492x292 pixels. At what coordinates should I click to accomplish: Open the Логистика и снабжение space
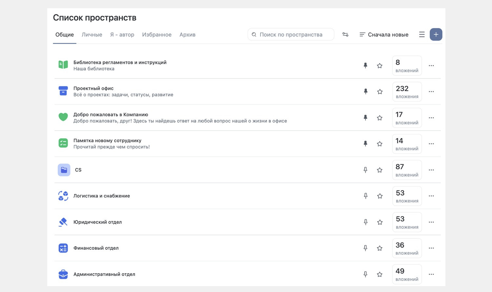point(102,196)
